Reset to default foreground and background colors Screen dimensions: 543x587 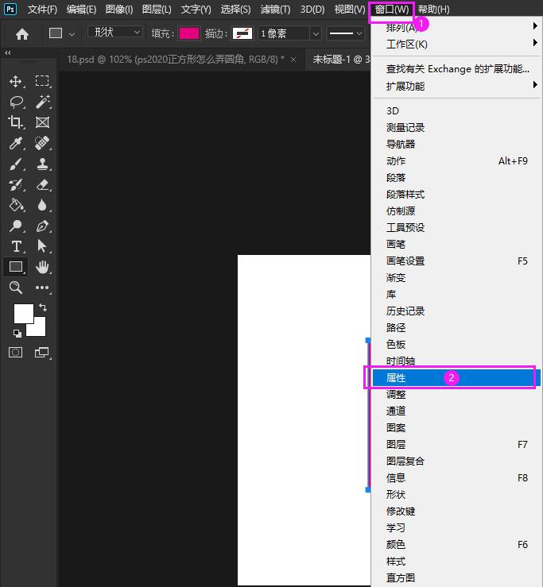[17, 333]
